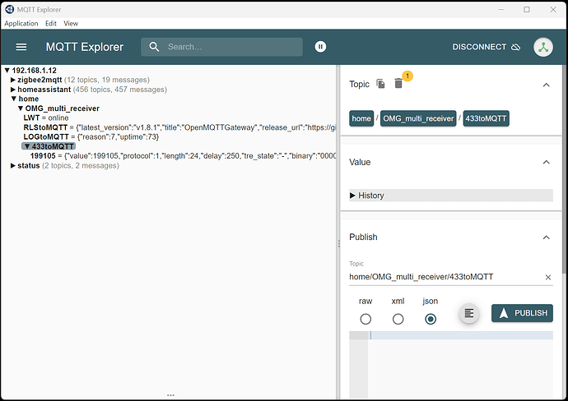Select the raw payload format
This screenshot has width=568, height=401.
pos(365,319)
